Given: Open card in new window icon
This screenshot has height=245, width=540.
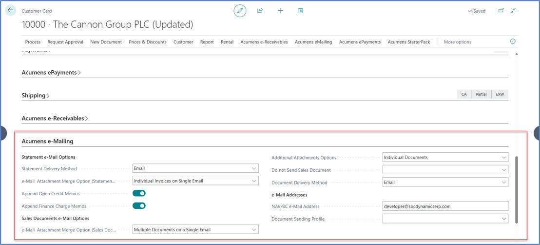Looking at the screenshot, I should (501, 11).
